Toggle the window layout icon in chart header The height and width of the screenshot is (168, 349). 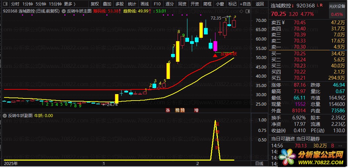coord(247,11)
